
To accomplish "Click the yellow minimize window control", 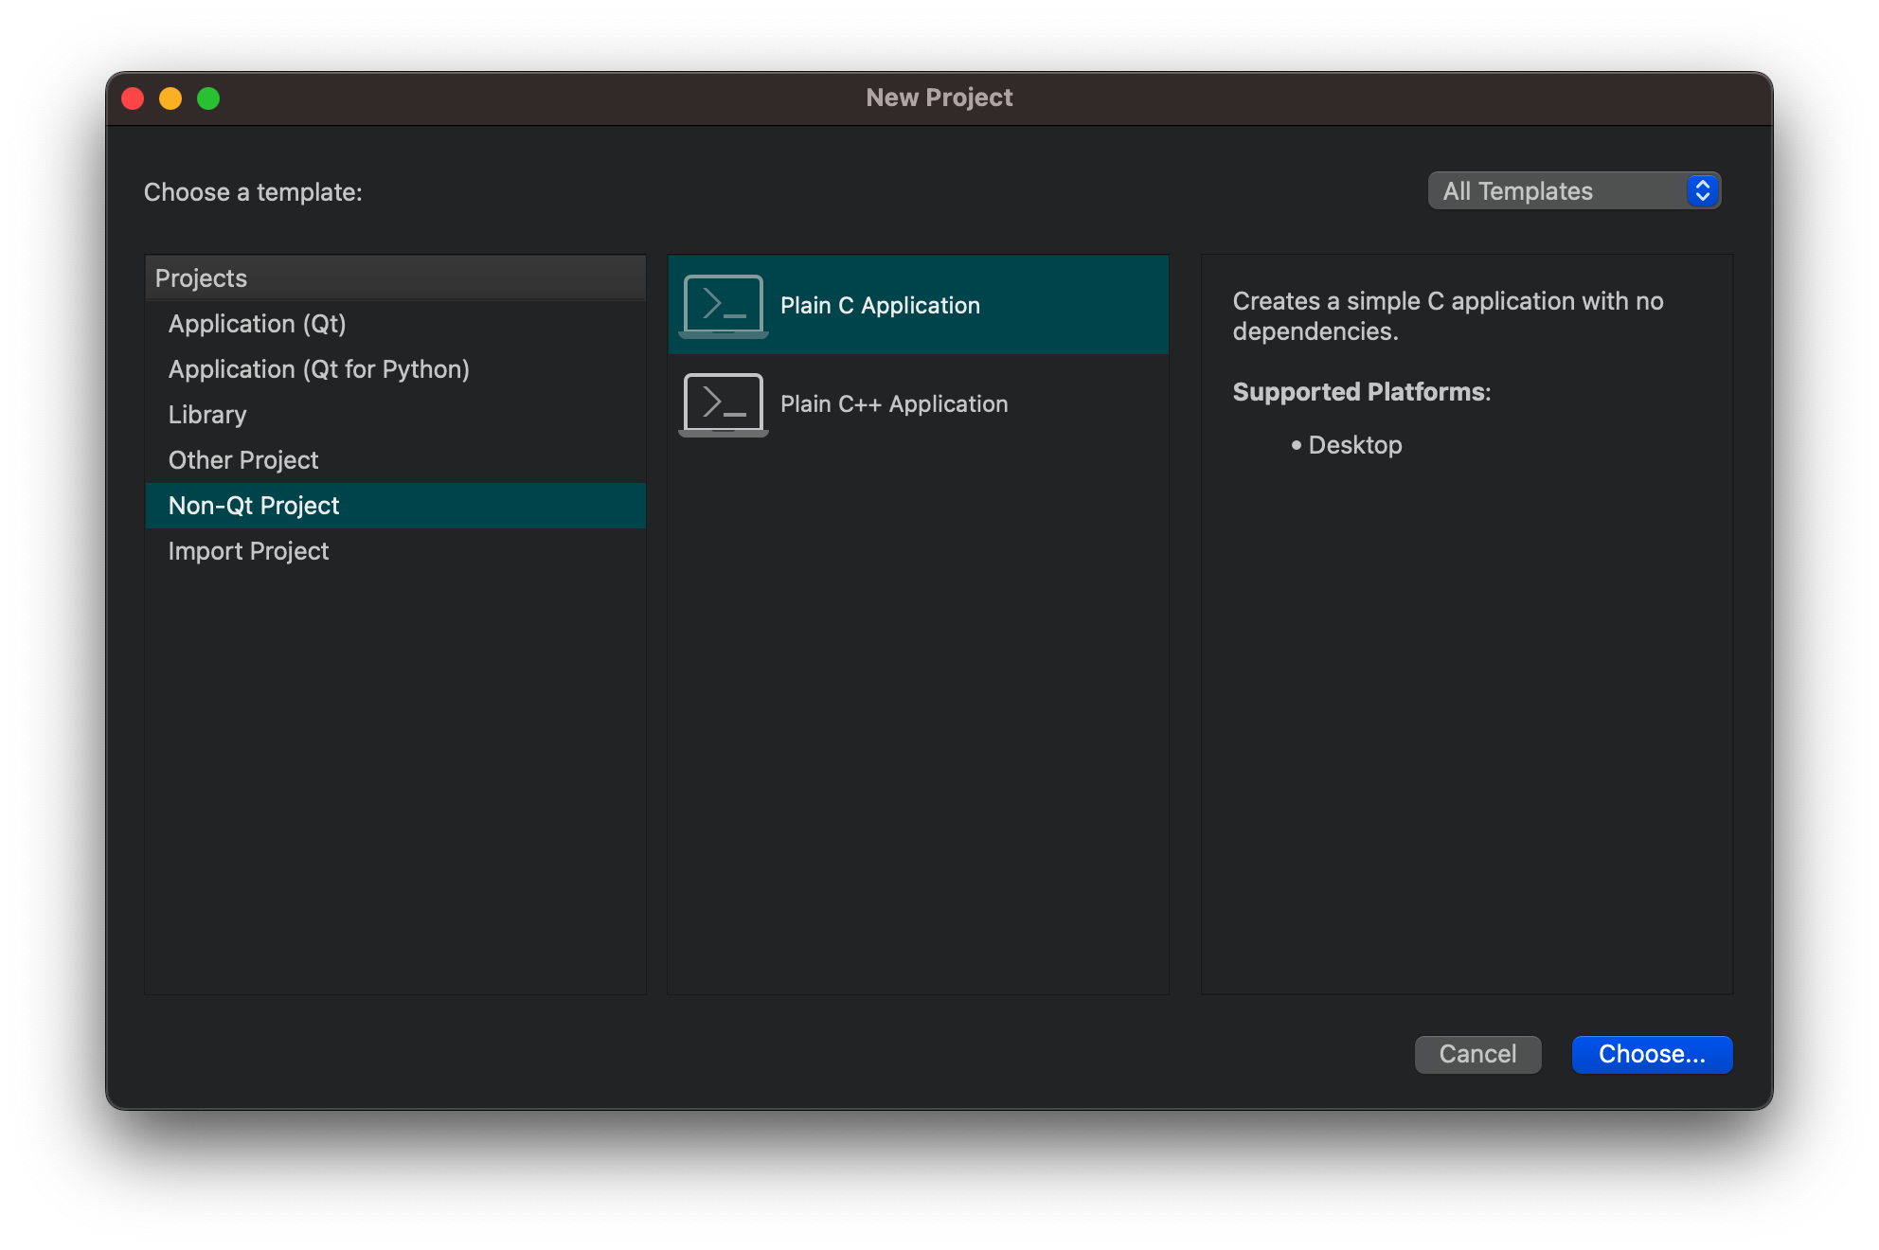I will tap(170, 98).
